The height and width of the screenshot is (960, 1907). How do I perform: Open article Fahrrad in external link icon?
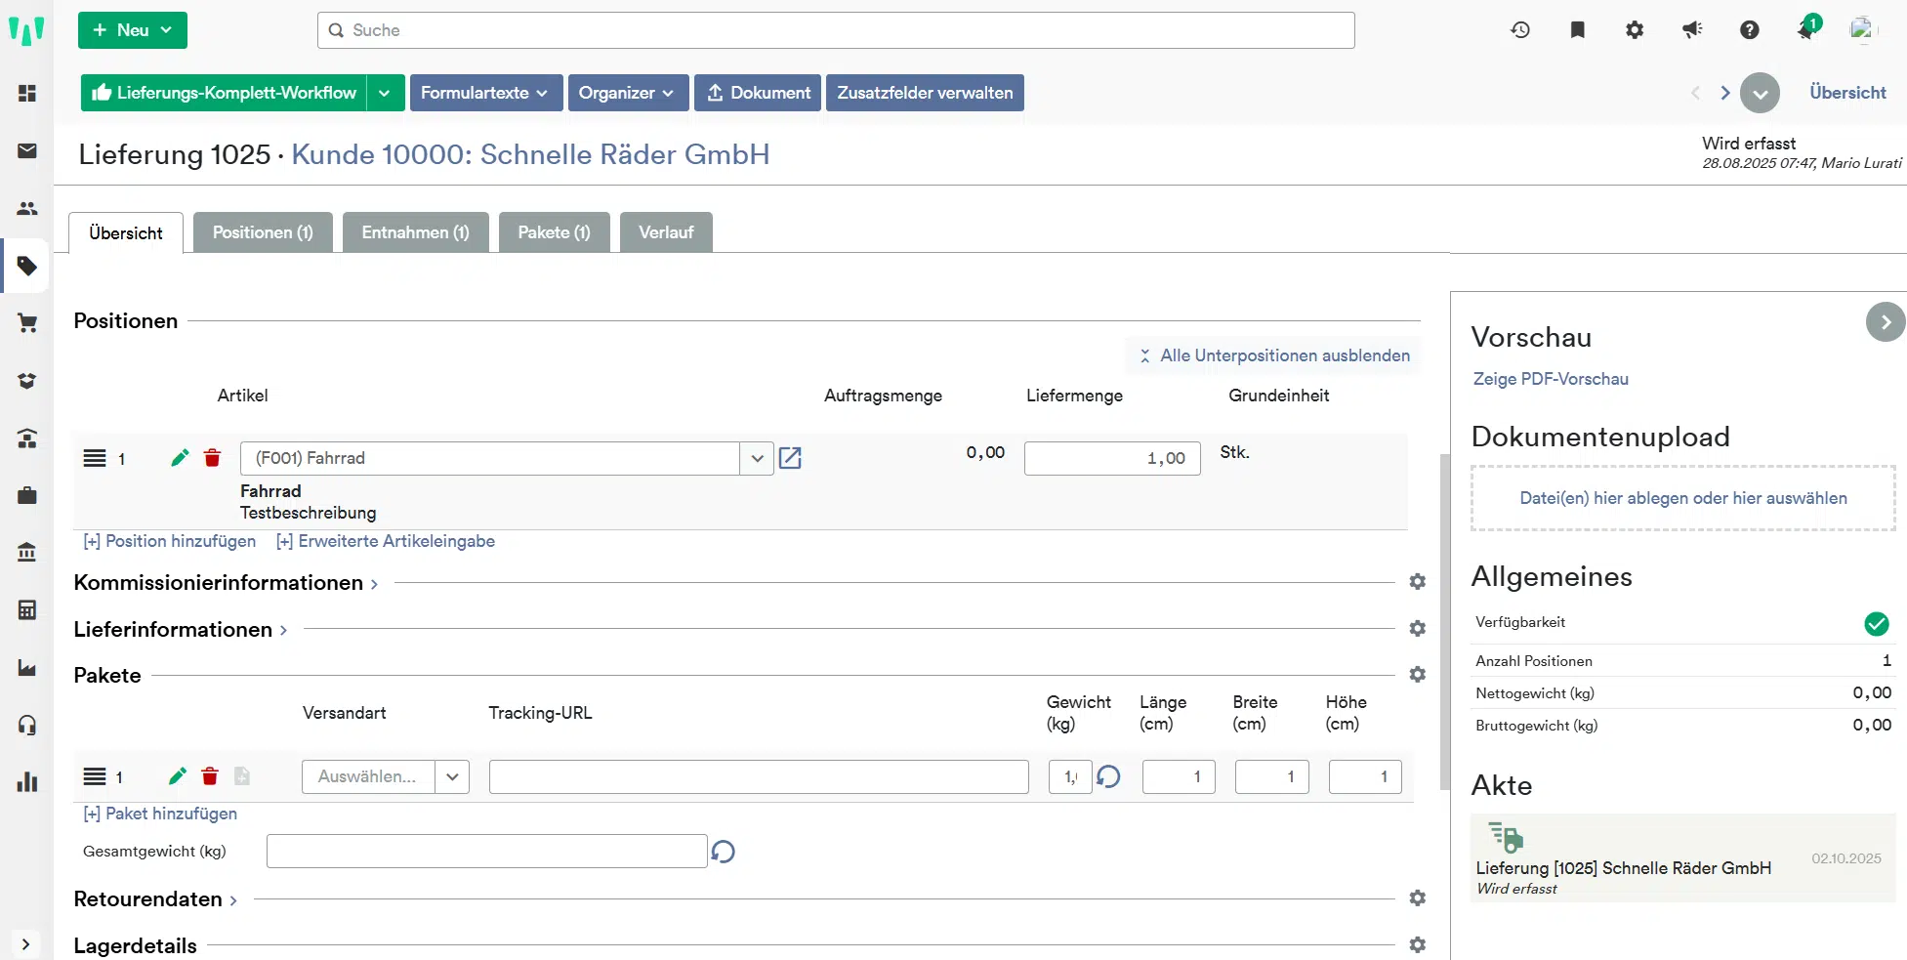pyautogui.click(x=790, y=458)
